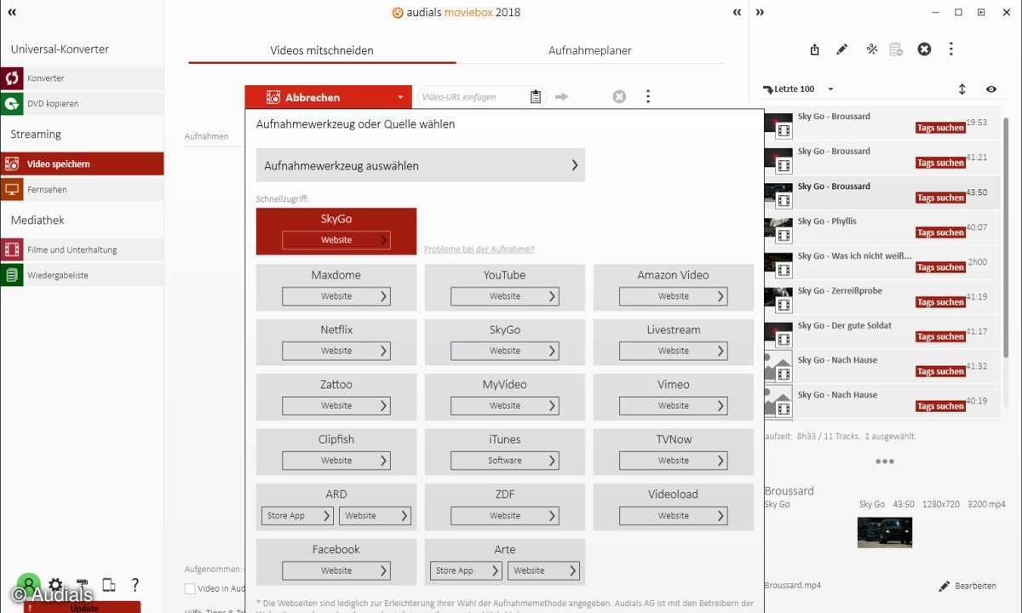Click the arrow go button after URL field
Viewport: 1022px width, 613px height.
click(x=561, y=97)
